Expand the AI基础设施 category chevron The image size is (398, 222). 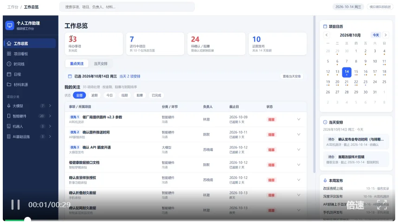click(x=50, y=136)
